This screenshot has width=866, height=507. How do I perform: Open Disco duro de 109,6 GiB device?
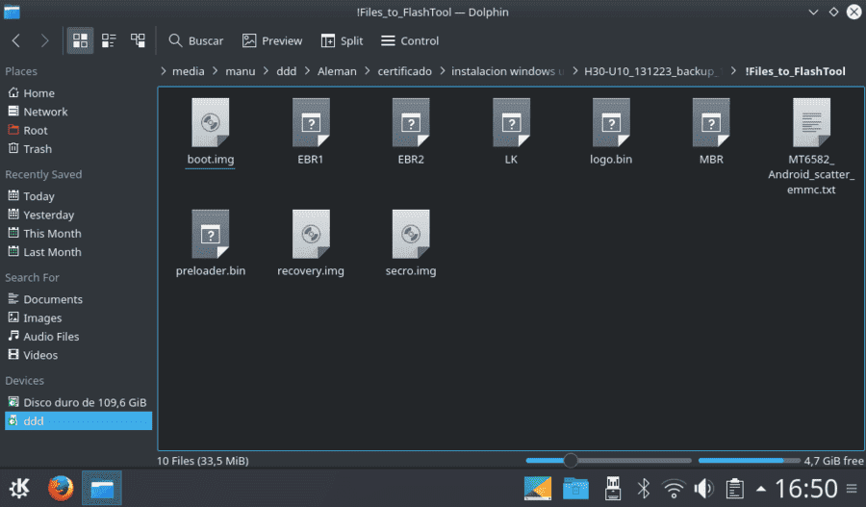pyautogui.click(x=78, y=402)
